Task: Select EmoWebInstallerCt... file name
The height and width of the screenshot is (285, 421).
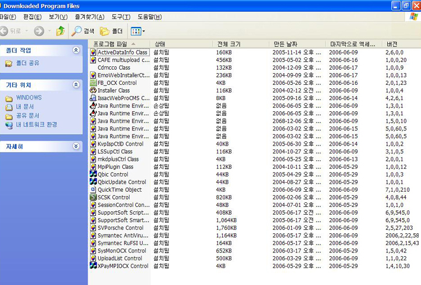Action: [x=123, y=75]
